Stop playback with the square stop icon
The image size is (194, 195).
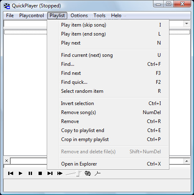point(40,173)
